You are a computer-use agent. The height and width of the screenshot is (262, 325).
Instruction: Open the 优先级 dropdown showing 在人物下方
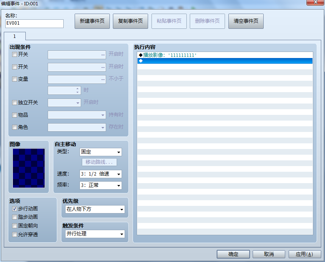pos(95,209)
